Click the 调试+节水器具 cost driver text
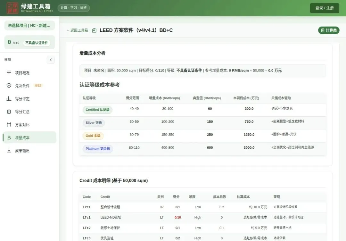This screenshot has width=346, height=241. 282,108
